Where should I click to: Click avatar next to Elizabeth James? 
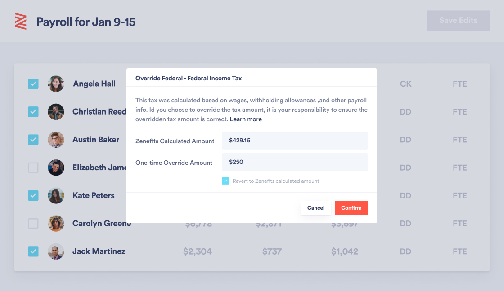(x=56, y=168)
